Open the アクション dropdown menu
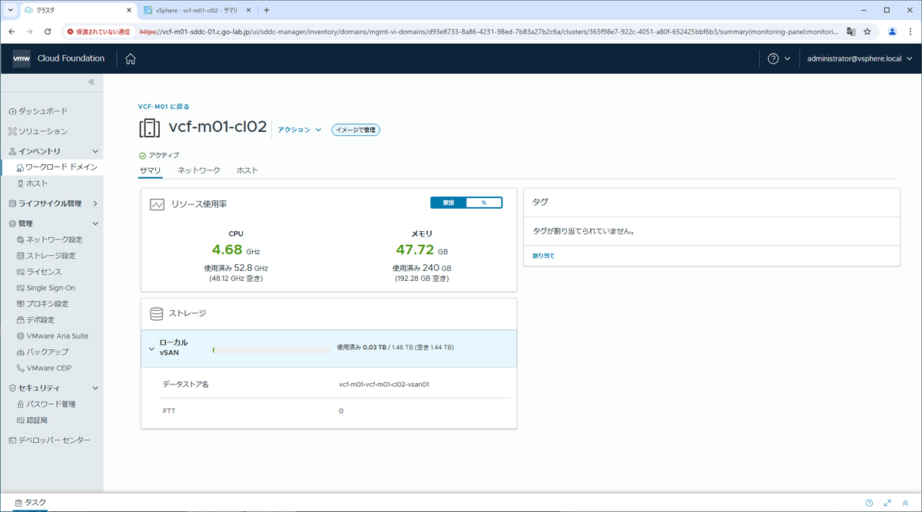 (x=300, y=130)
